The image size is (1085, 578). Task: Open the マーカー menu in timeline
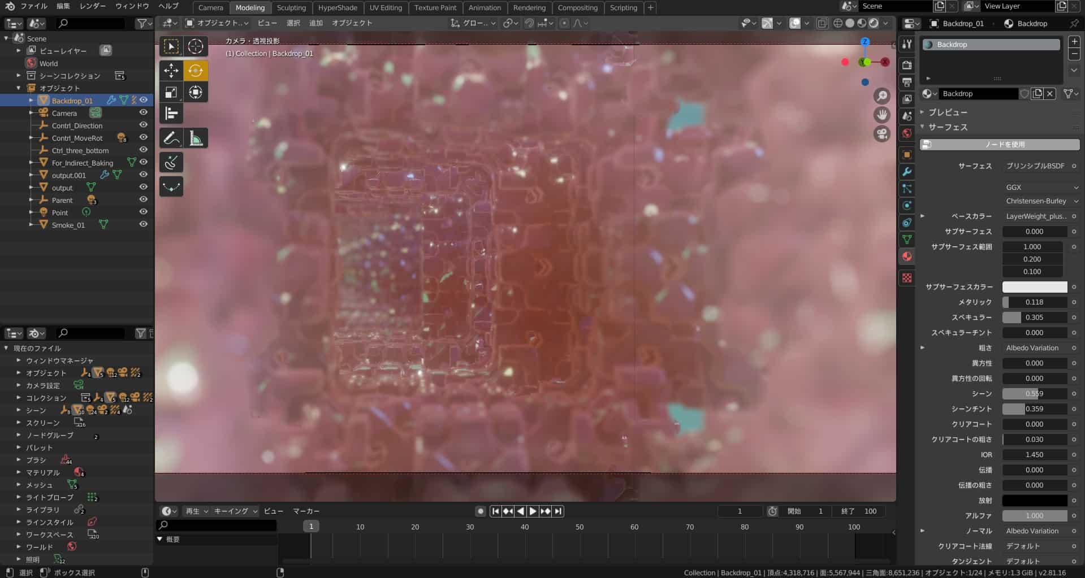306,511
